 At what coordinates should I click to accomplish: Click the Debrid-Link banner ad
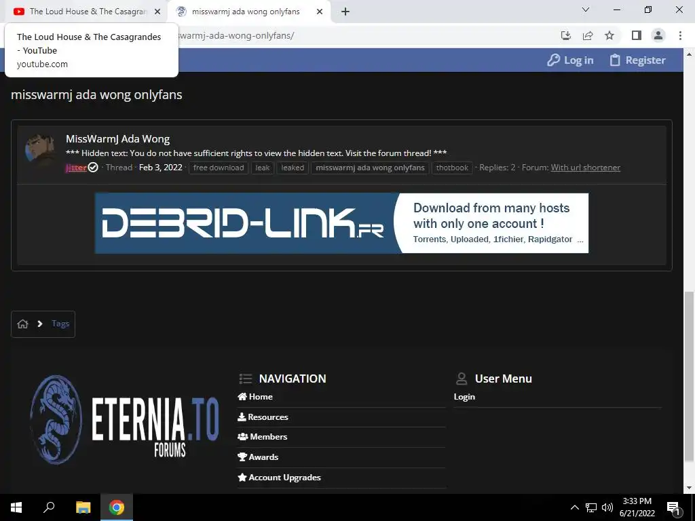coord(341,223)
